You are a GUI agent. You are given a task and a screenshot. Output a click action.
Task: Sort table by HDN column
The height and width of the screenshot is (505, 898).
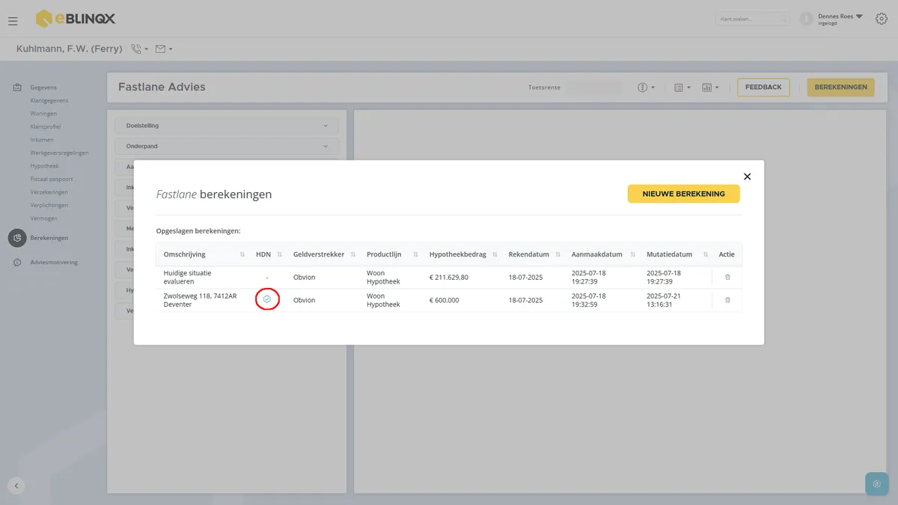[x=280, y=254]
